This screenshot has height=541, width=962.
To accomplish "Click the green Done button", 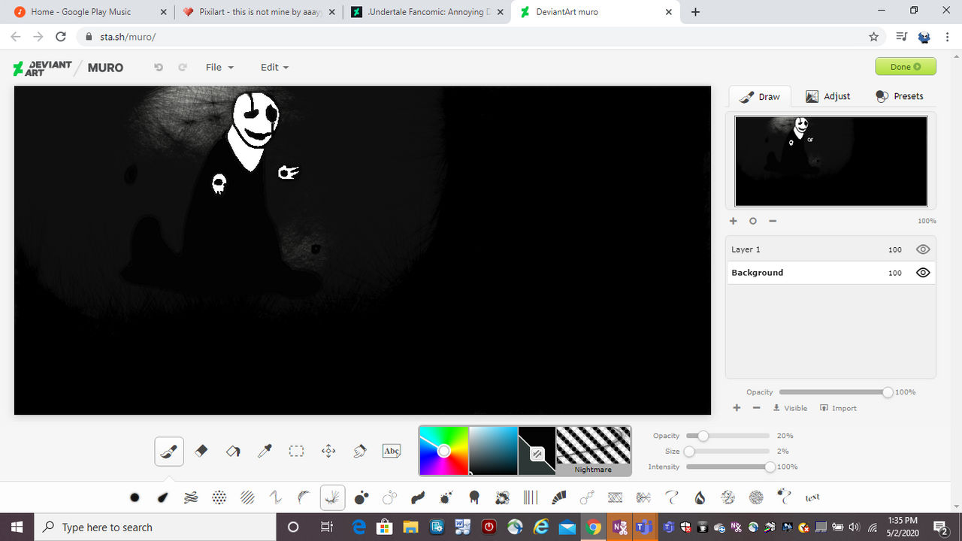I will click(906, 67).
